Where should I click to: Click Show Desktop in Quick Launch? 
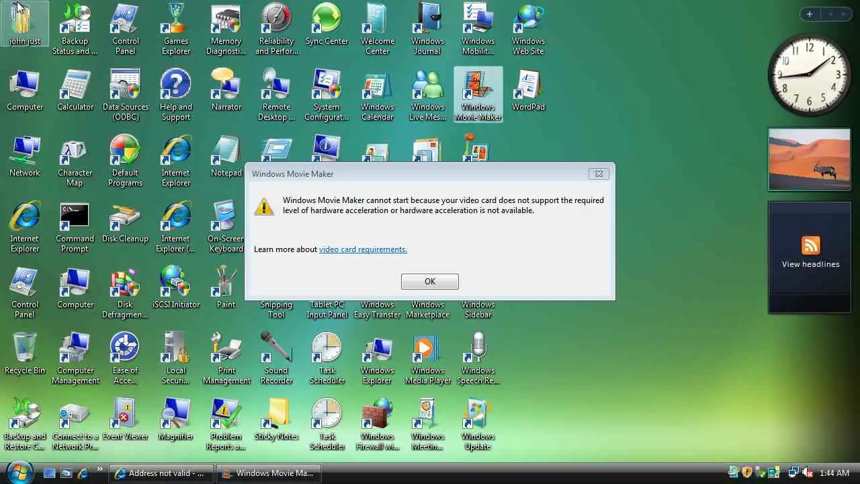pos(49,473)
